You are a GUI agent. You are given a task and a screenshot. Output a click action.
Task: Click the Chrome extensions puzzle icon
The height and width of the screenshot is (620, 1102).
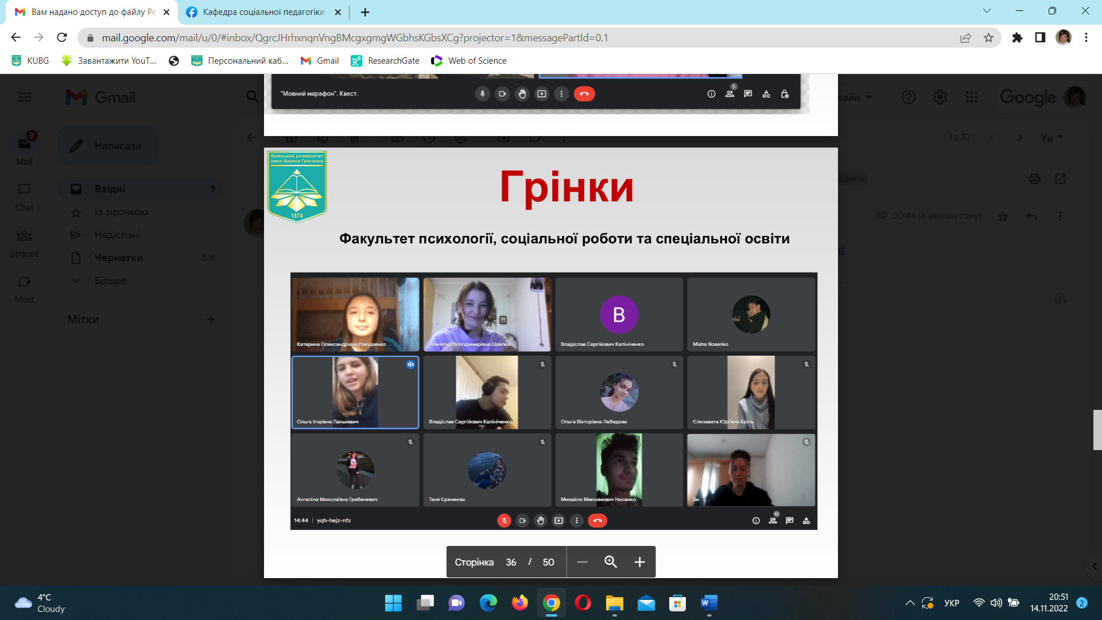[1017, 38]
